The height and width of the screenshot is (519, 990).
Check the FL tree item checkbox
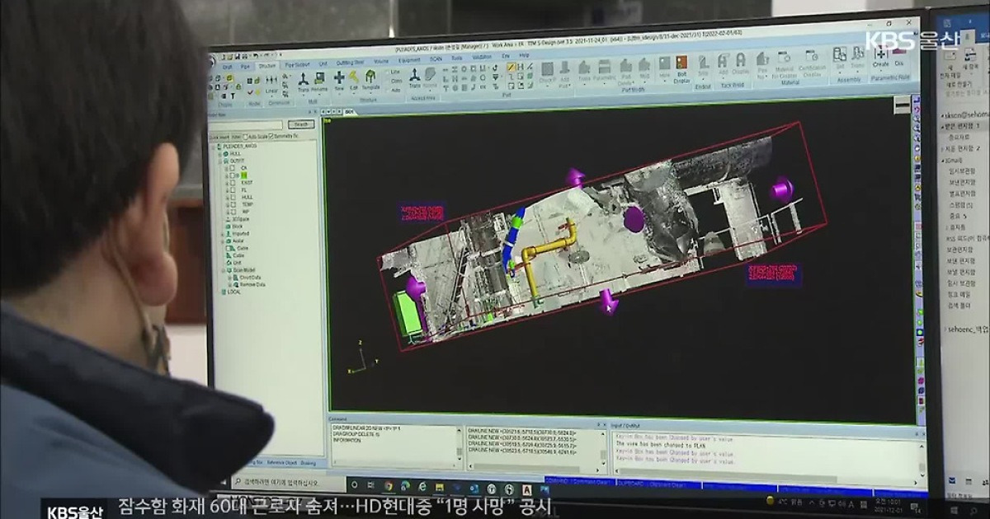233,189
